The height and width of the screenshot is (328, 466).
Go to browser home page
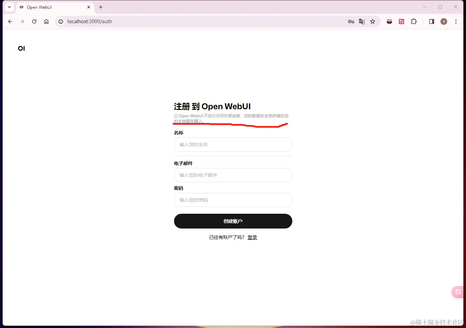pos(46,22)
